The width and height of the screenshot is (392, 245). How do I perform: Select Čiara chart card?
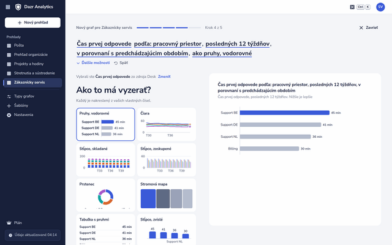click(167, 124)
